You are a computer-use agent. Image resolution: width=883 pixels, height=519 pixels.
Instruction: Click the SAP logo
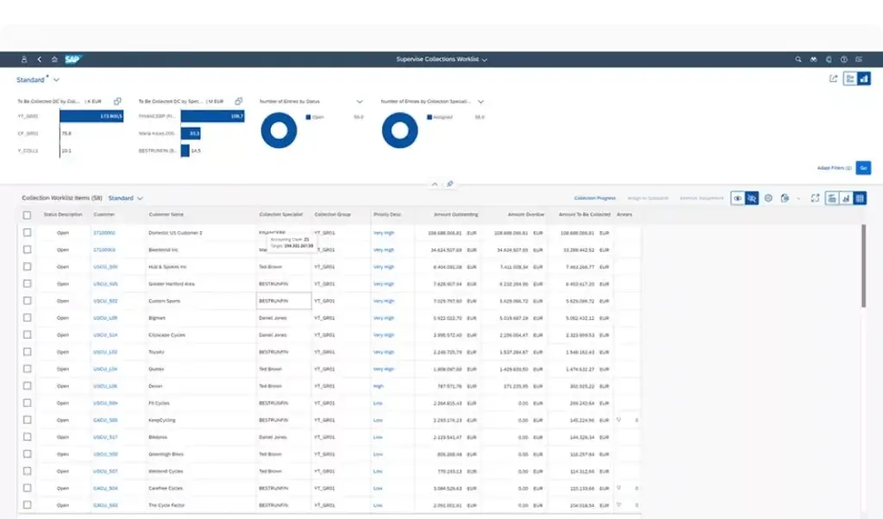click(x=73, y=59)
